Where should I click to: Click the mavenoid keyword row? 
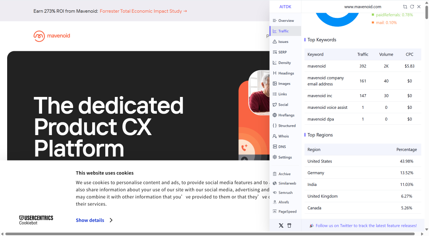(363, 66)
